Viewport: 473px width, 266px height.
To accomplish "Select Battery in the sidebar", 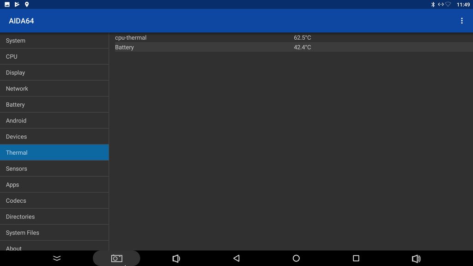I will click(54, 104).
